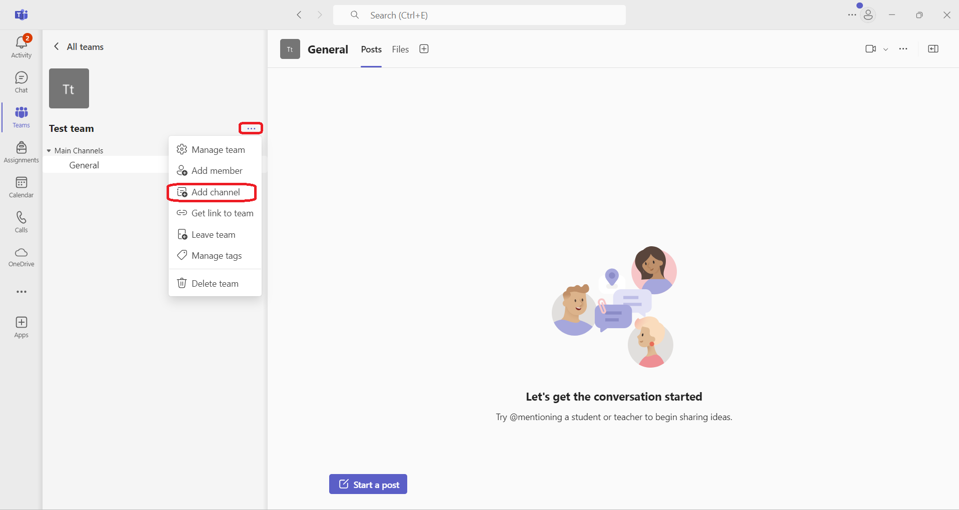Open the Activity feed
The height and width of the screenshot is (510, 959).
coord(21,46)
